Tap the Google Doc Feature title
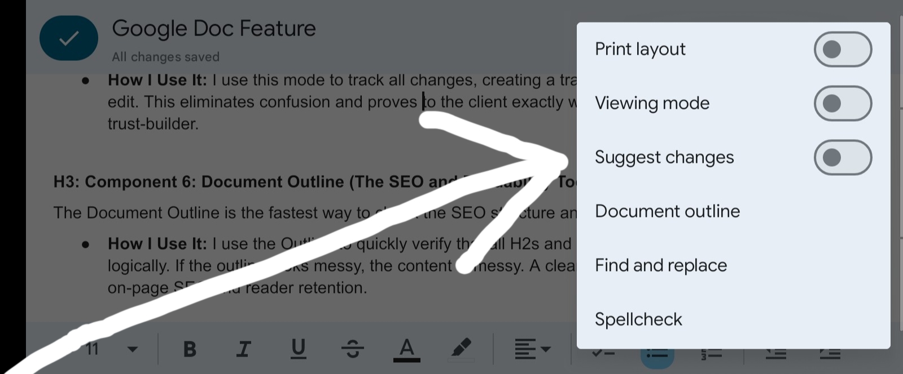This screenshot has width=903, height=374. coord(214,29)
